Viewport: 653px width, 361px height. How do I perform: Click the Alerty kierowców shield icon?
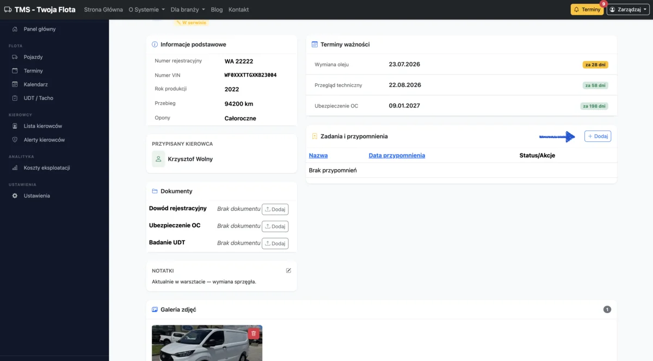pyautogui.click(x=15, y=140)
